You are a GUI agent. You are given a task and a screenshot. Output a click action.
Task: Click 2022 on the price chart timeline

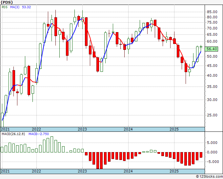(36, 129)
